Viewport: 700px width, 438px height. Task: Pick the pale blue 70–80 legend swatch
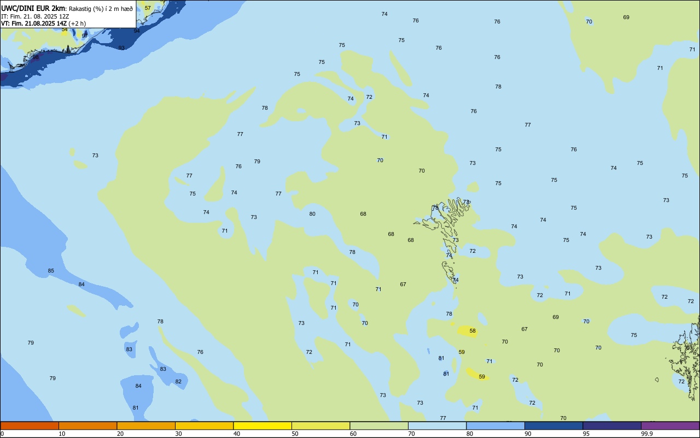[437, 425]
